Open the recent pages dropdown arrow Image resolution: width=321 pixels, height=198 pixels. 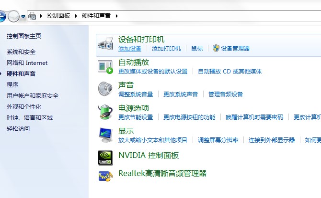23,16
